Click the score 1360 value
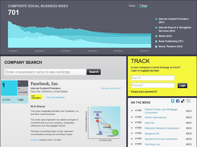 [21, 100]
